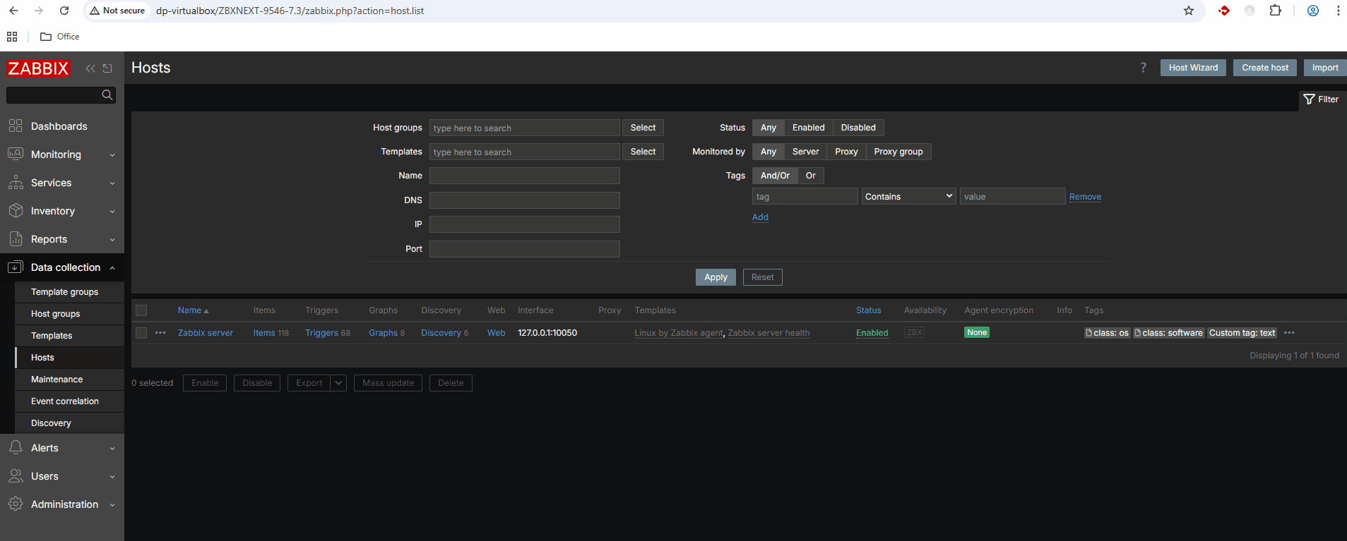Open Templates in Data collection menu

tap(52, 336)
